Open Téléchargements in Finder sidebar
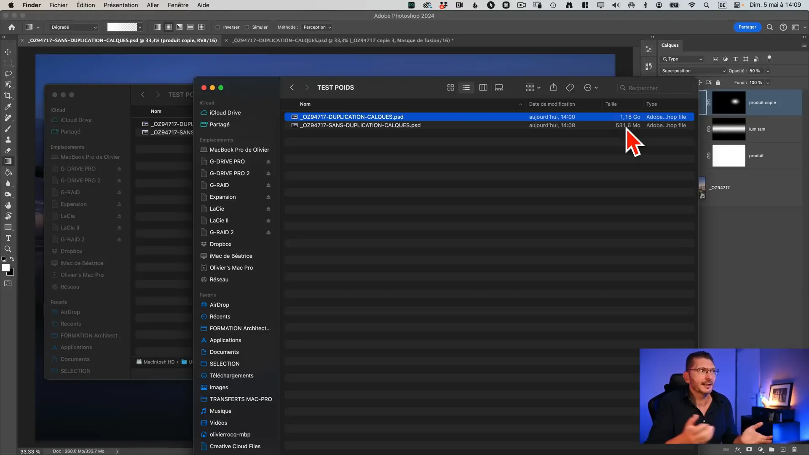This screenshot has height=455, width=809. click(x=231, y=375)
